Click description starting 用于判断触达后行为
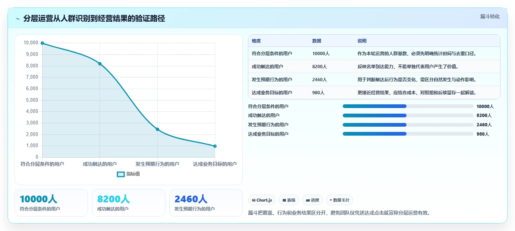 click(417, 80)
